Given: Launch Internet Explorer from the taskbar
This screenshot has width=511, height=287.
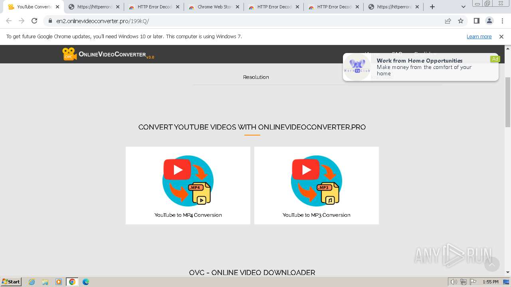Looking at the screenshot, I should point(32,282).
